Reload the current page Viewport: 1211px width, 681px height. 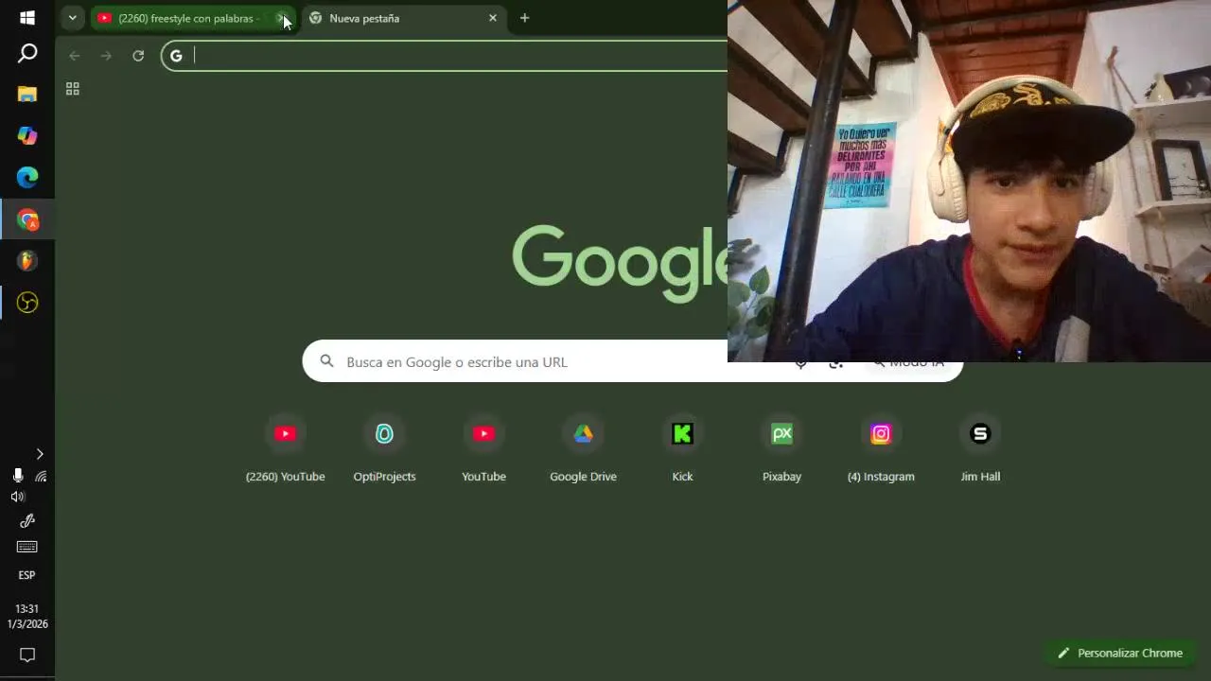click(138, 56)
